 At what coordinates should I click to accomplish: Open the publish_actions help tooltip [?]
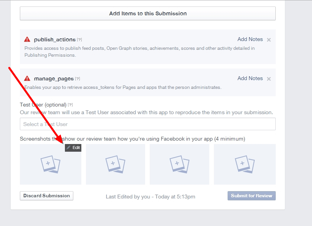(x=79, y=39)
